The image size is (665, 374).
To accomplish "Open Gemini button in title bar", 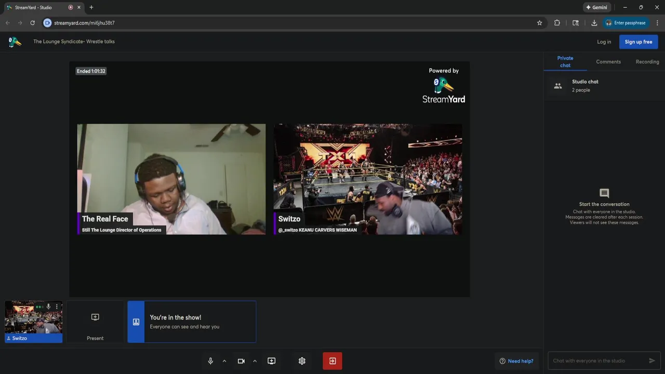I will click(x=596, y=7).
